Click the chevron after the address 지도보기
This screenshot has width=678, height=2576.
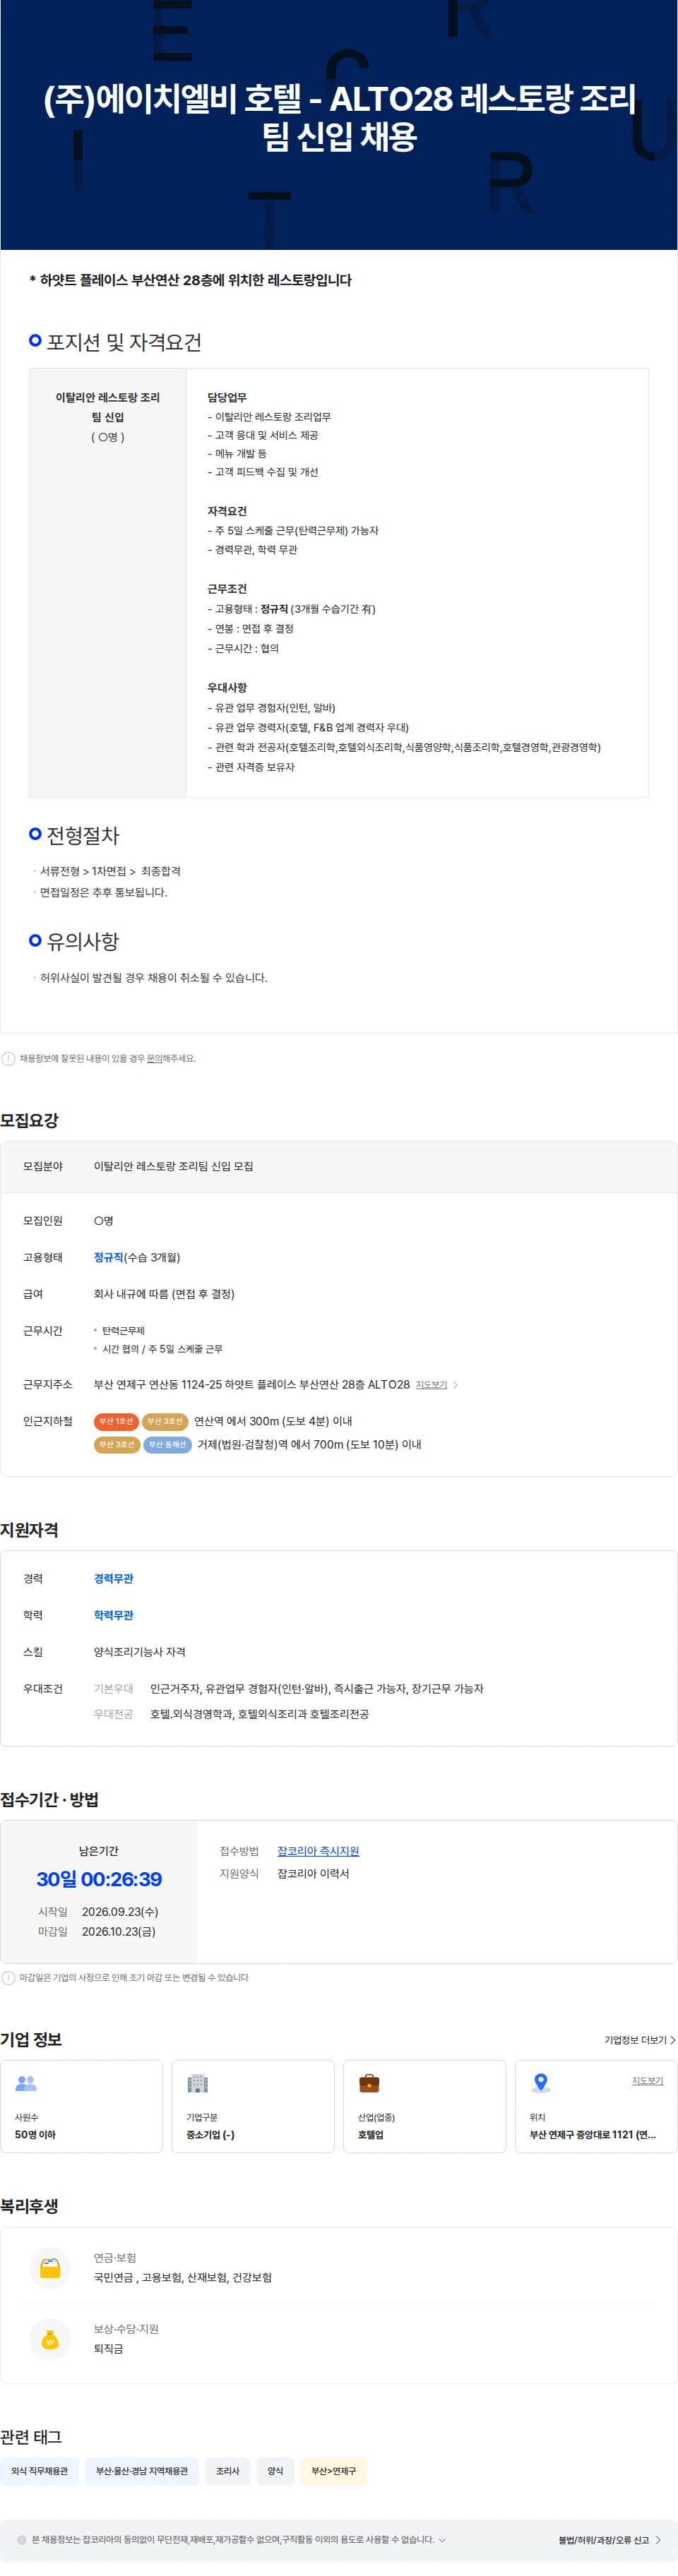click(x=455, y=1385)
